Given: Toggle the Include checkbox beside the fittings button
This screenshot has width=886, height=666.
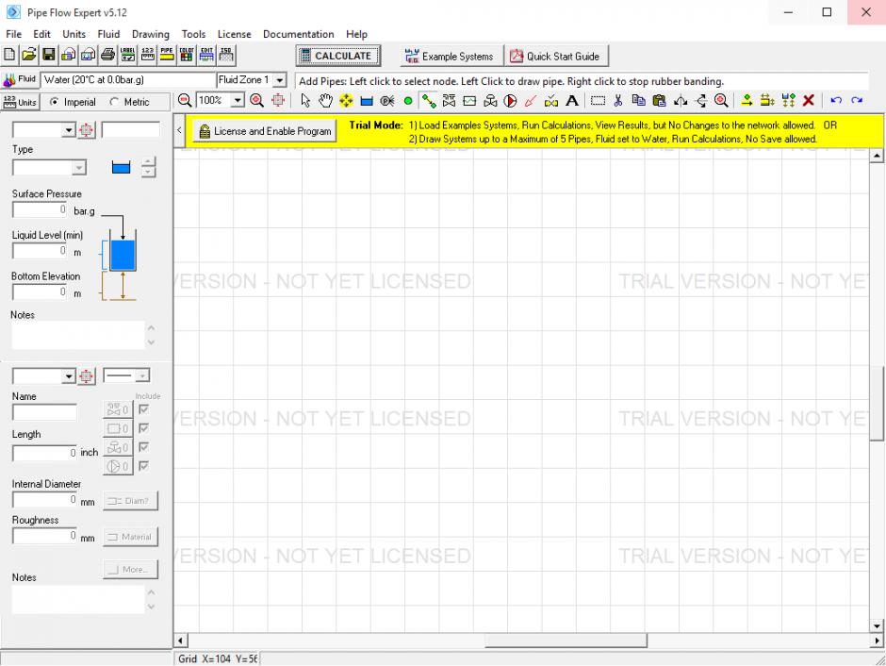Looking at the screenshot, I should [x=143, y=408].
